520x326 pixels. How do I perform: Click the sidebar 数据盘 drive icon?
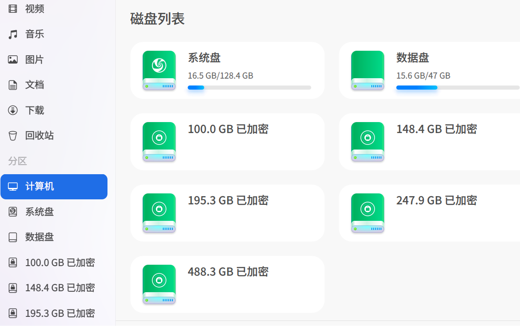(13, 237)
